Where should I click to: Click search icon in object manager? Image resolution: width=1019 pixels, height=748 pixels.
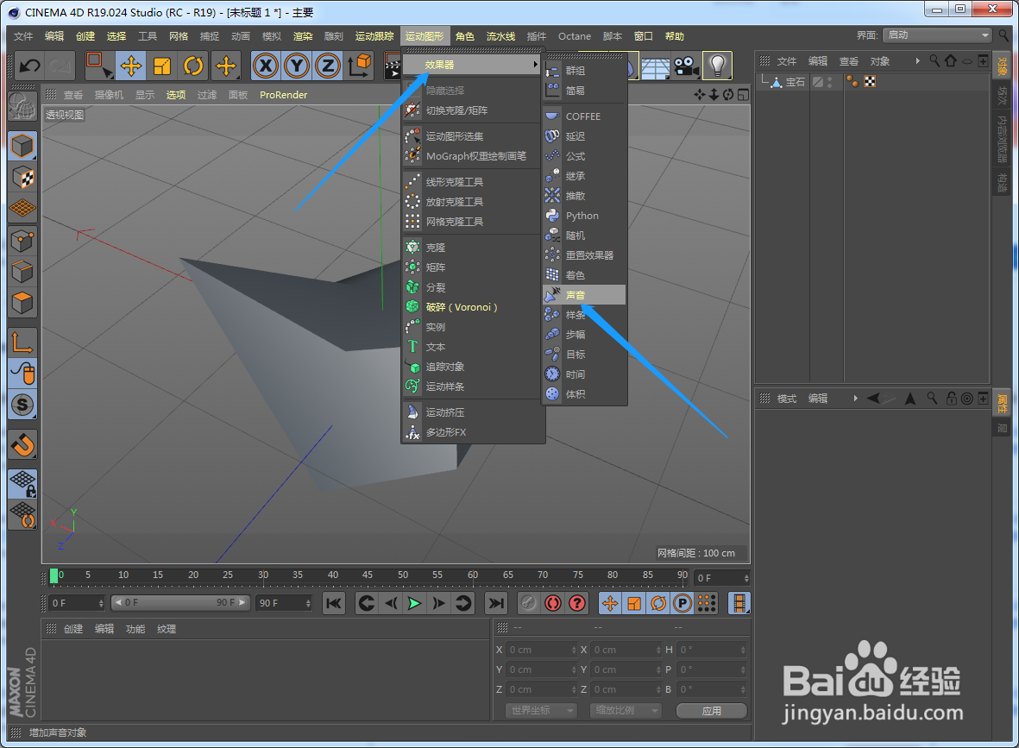click(934, 61)
